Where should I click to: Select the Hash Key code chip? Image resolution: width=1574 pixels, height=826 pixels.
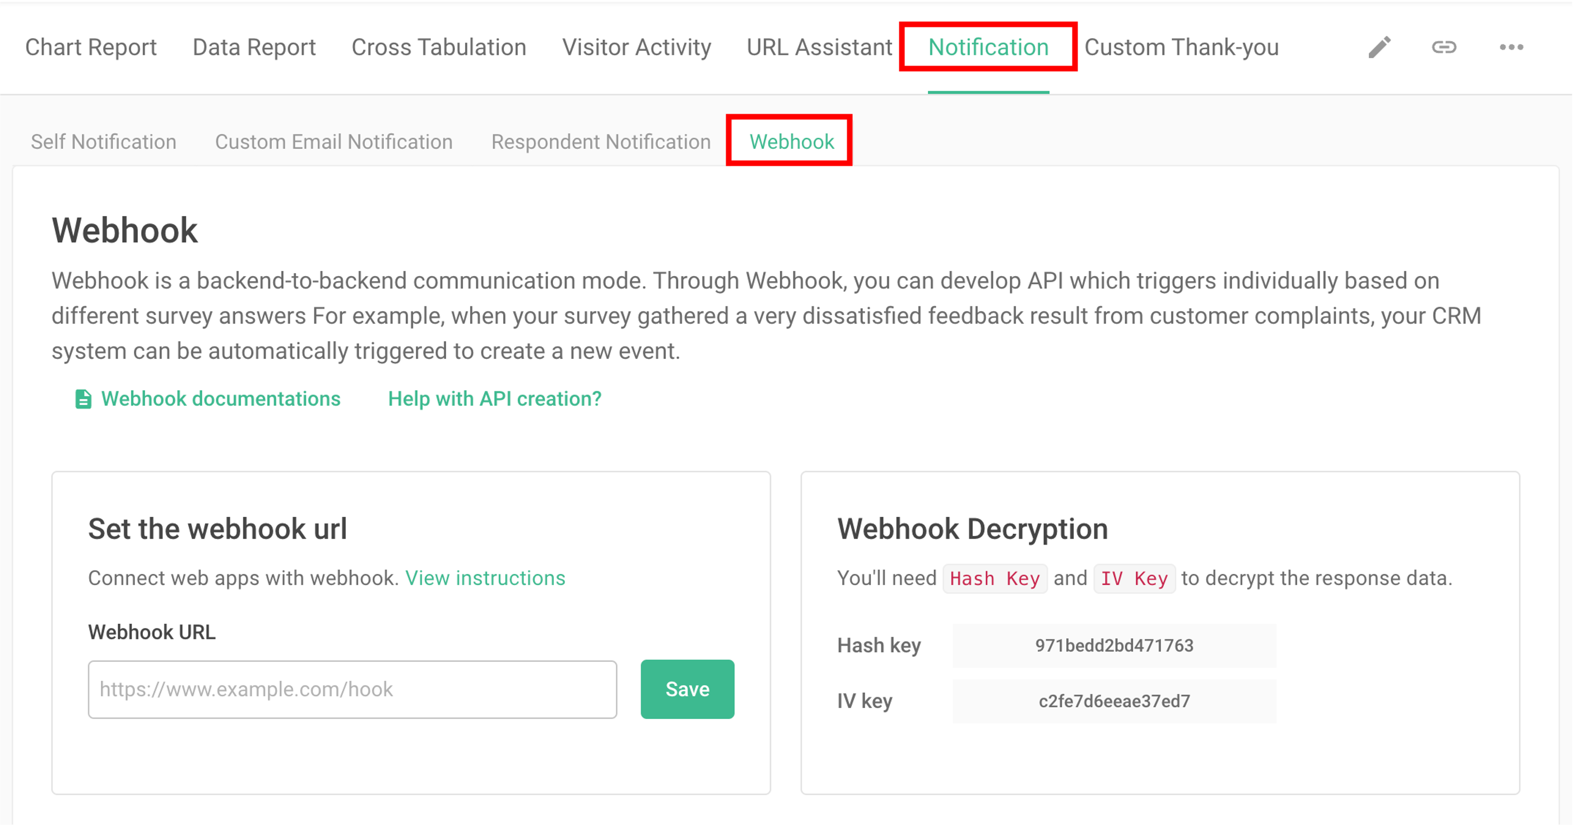tap(995, 578)
